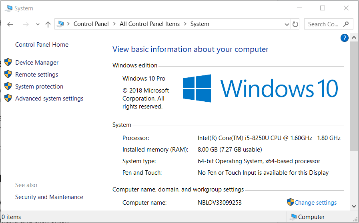Open the Device Manager link
This screenshot has width=359, height=223.
coord(37,63)
